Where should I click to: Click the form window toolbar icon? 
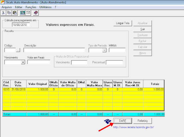tap(28, 13)
